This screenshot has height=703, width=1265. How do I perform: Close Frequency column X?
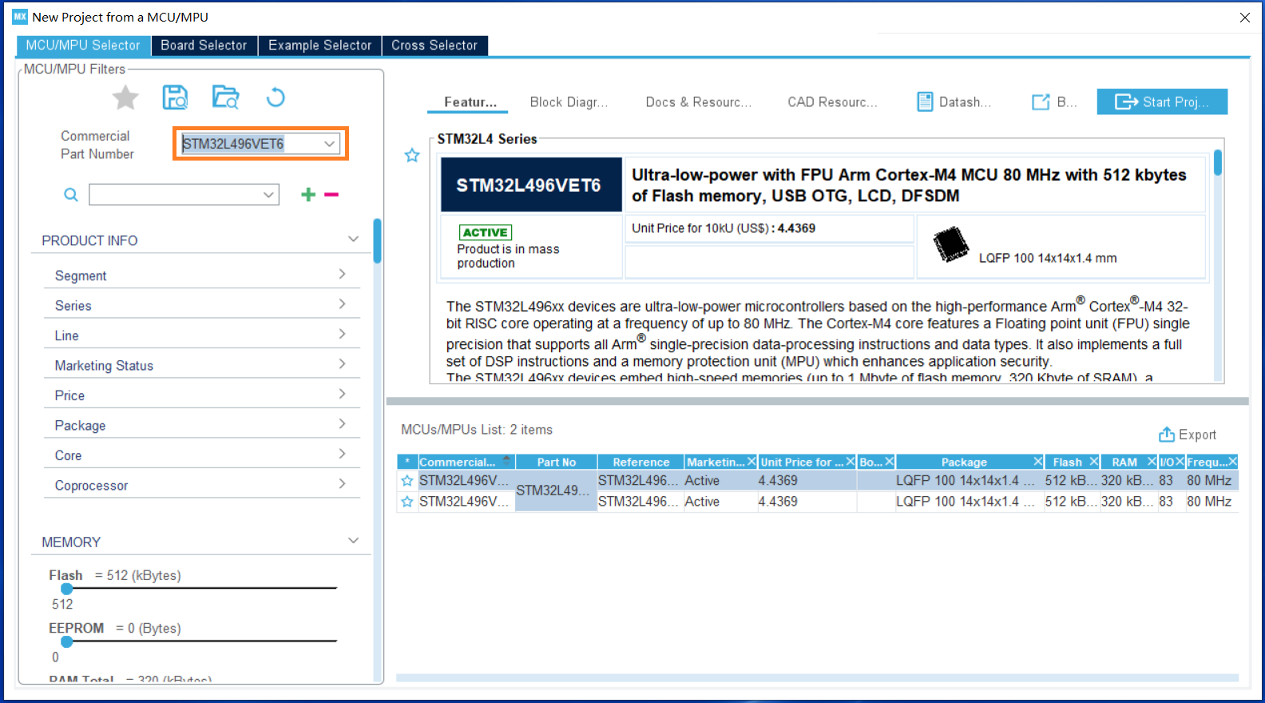coord(1233,462)
